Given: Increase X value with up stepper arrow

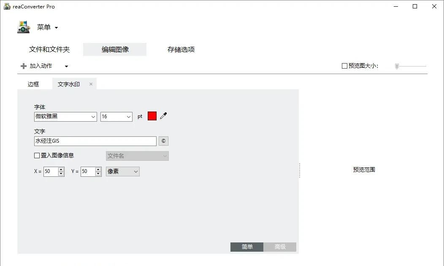Looking at the screenshot, I should pos(60,169).
